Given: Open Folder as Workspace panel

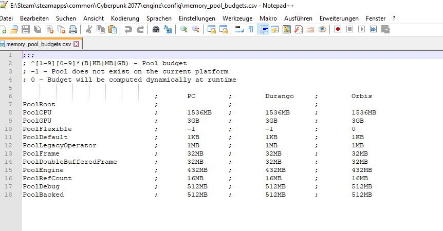Looking at the screenshot, I should 310,29.
